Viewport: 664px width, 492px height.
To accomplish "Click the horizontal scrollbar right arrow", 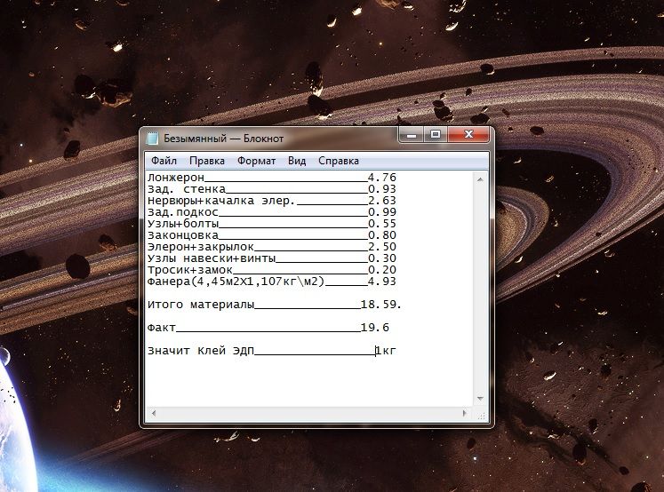I will pos(468,414).
